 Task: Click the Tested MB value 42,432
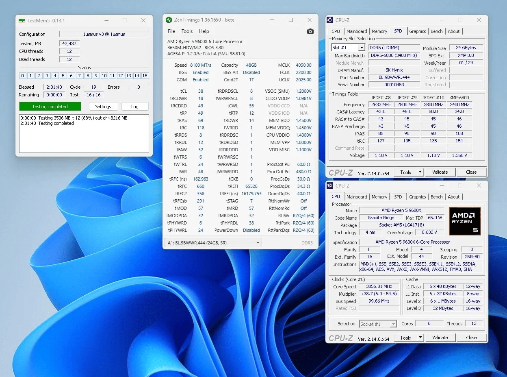coord(69,44)
